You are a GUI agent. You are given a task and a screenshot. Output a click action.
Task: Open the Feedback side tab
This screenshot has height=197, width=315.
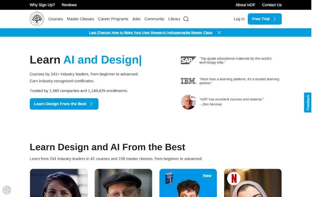[308, 102]
